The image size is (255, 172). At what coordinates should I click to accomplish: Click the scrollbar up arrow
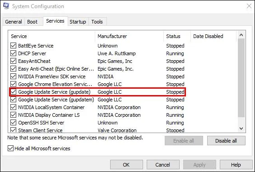coord(241,35)
